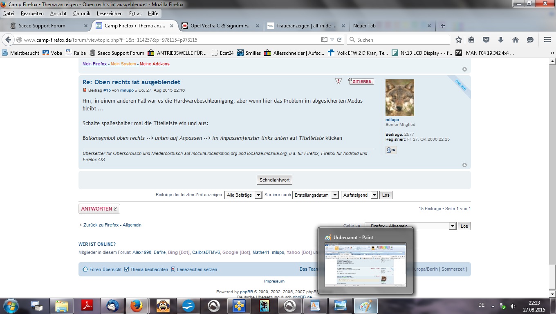Switch to Saeco Support Forum tab
This screenshot has height=314, width=556.
coord(49,25)
